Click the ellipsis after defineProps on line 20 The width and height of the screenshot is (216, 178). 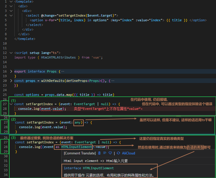point(113,81)
